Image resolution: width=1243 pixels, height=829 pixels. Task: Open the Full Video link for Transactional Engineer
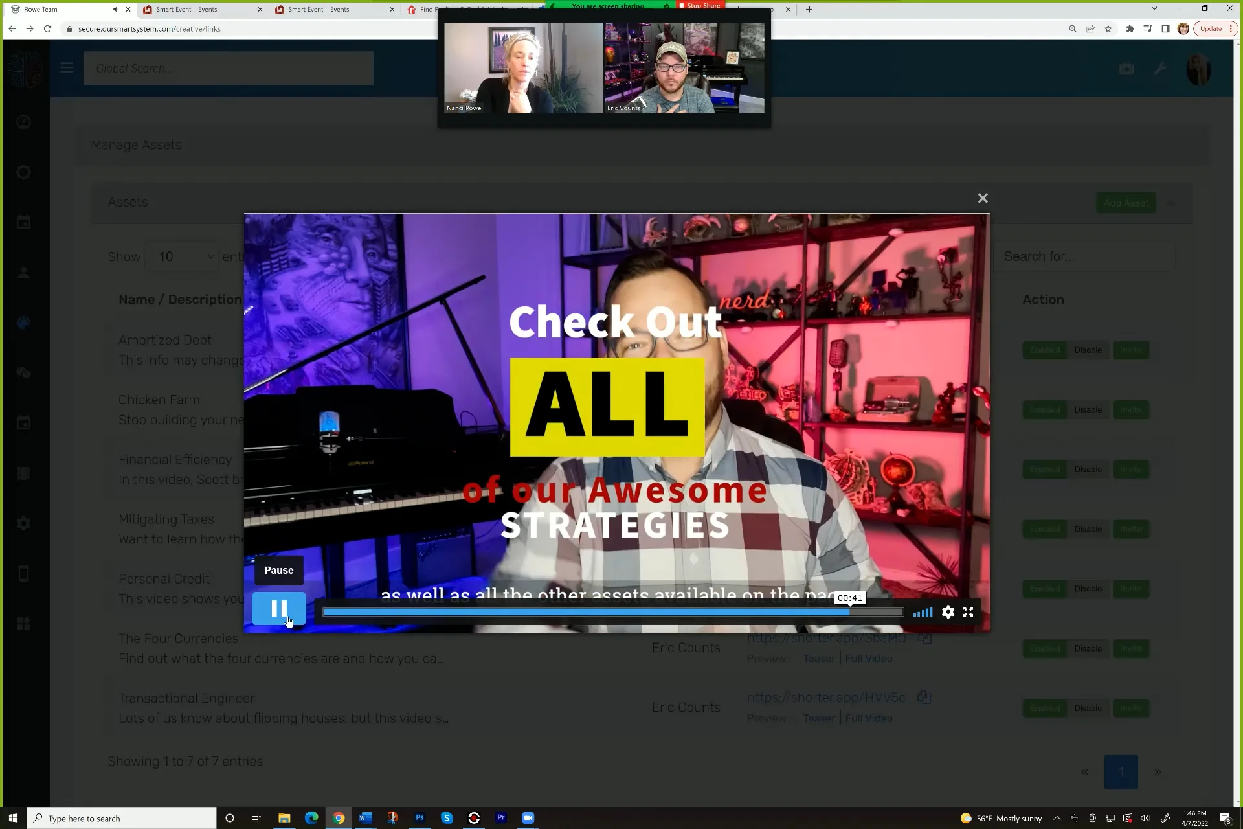point(869,718)
